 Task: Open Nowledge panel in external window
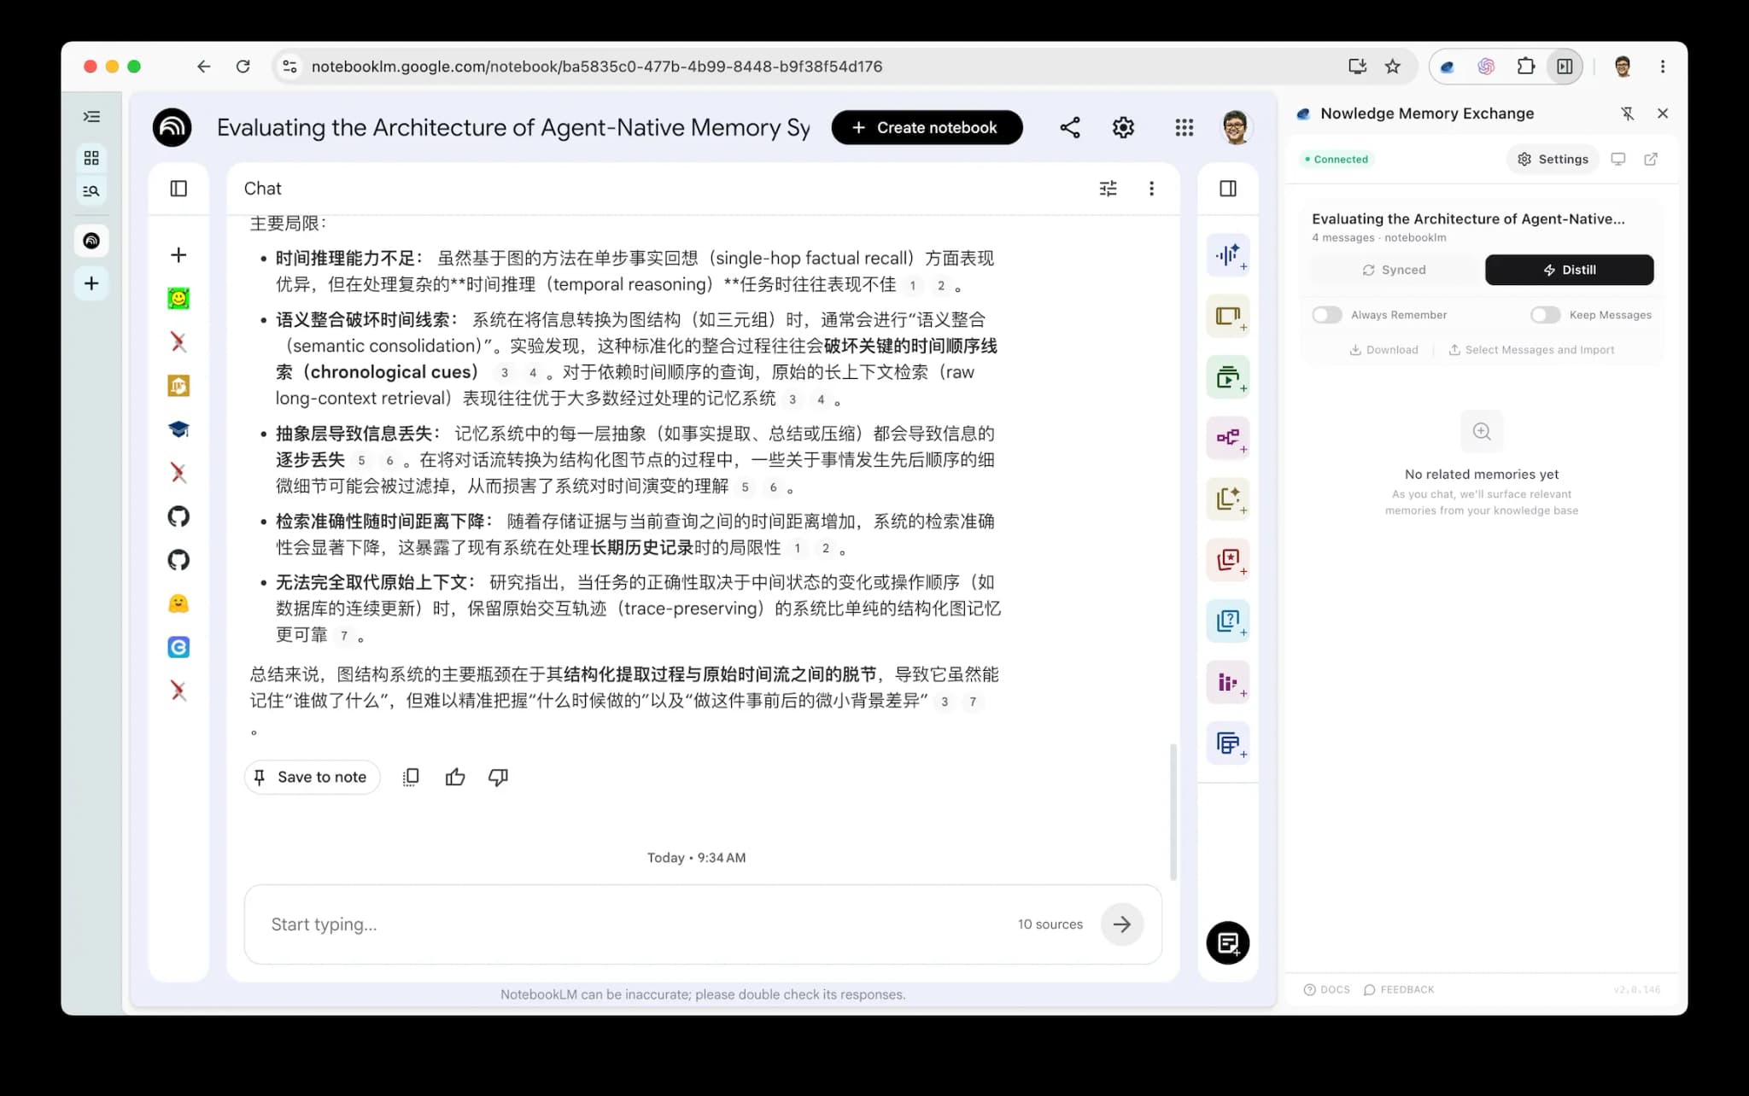point(1651,160)
